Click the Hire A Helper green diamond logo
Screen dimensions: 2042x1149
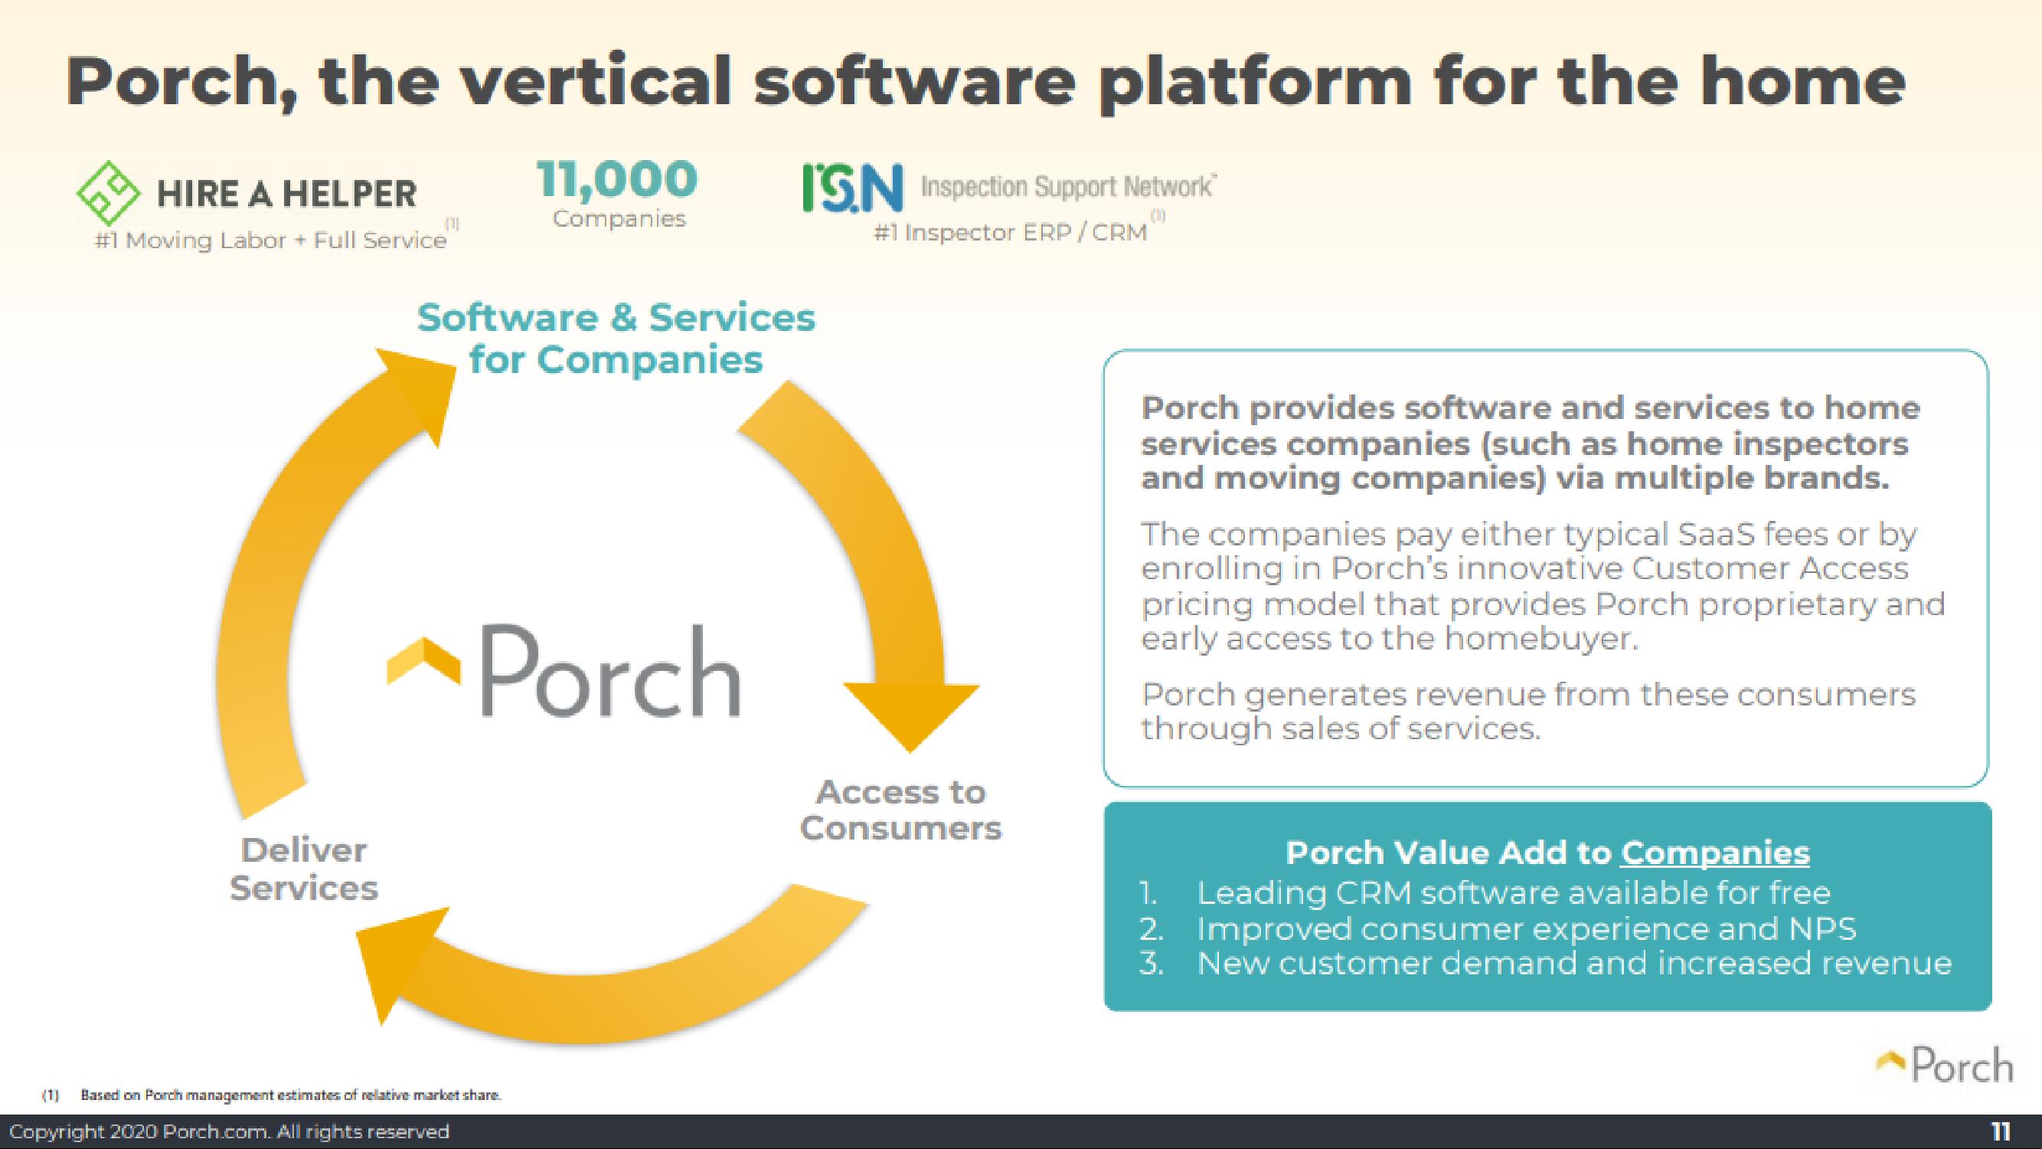[x=108, y=194]
